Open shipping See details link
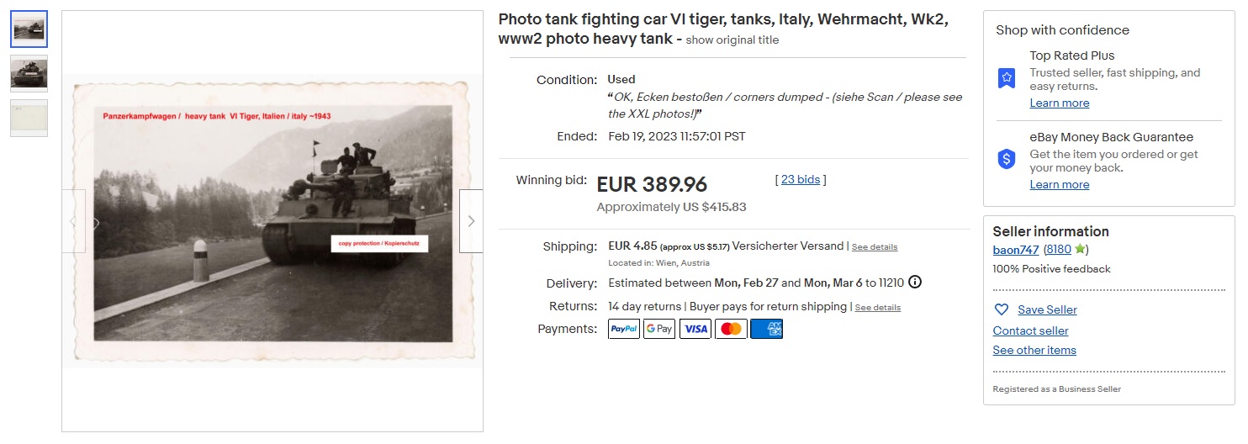This screenshot has width=1248, height=444. pos(875,247)
